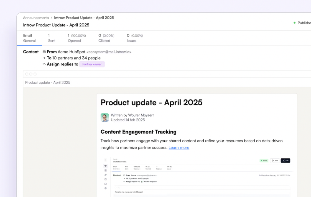
Task: Click 'Updated 14 feb 2025' text
Action: tap(128, 120)
